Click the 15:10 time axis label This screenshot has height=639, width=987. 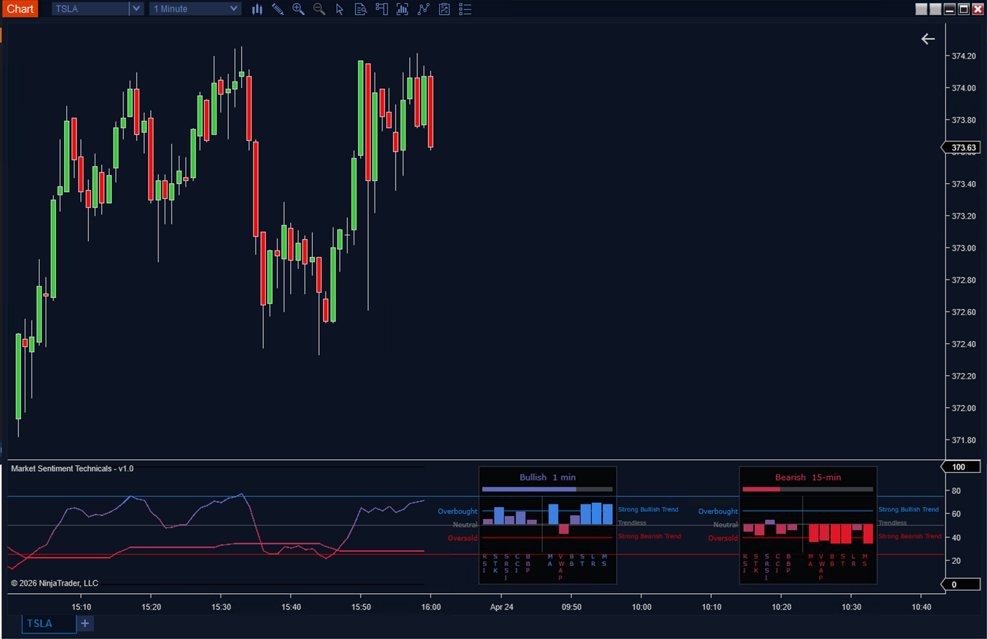tap(81, 607)
